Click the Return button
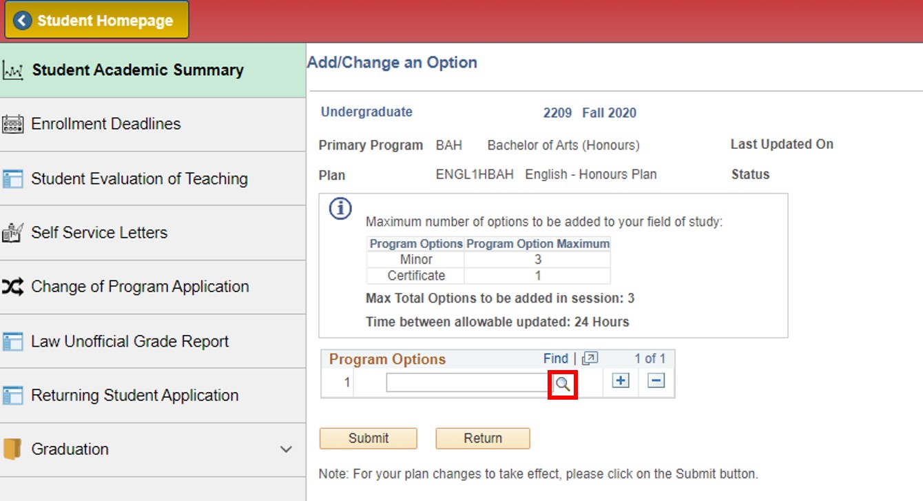The image size is (923, 501). coord(482,438)
